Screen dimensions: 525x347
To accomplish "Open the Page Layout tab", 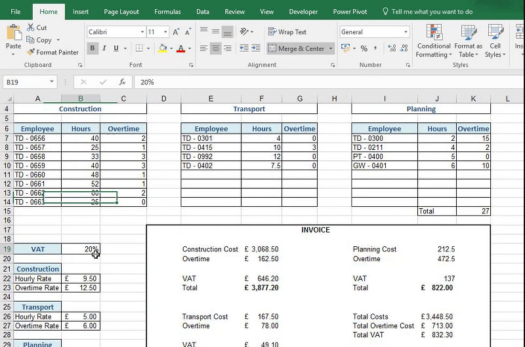I will pyautogui.click(x=121, y=12).
